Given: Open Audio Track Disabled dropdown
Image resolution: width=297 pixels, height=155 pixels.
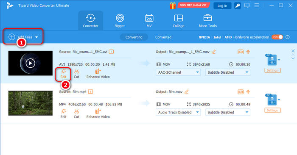Looking at the screenshot, I should (x=178, y=112).
